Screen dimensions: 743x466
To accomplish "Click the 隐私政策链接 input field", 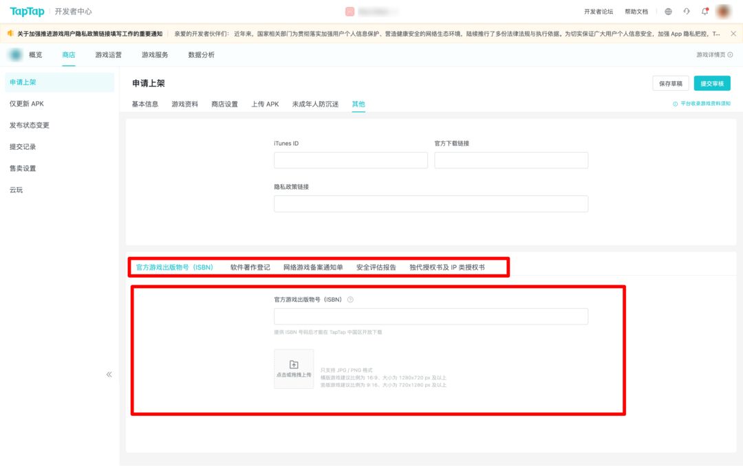I will [x=431, y=203].
